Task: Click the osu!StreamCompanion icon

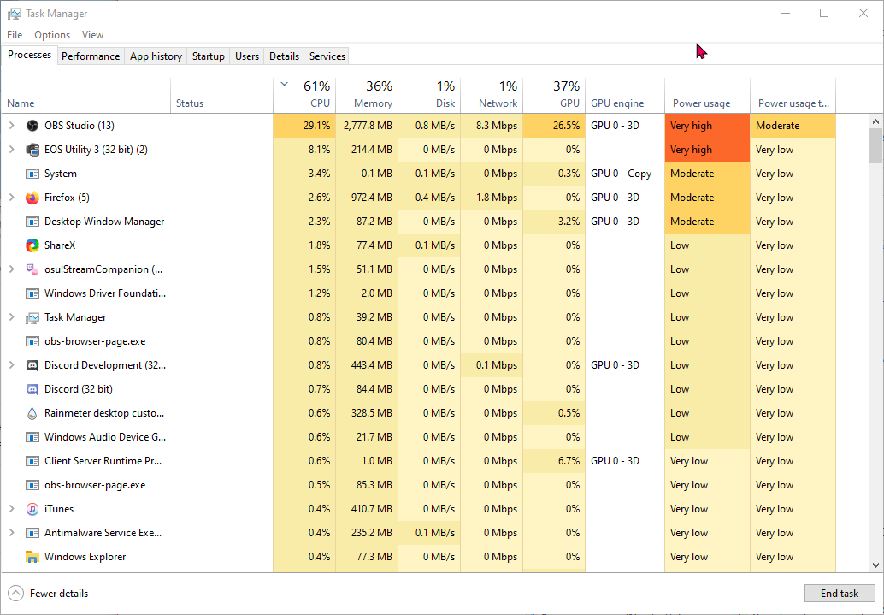Action: click(x=32, y=269)
